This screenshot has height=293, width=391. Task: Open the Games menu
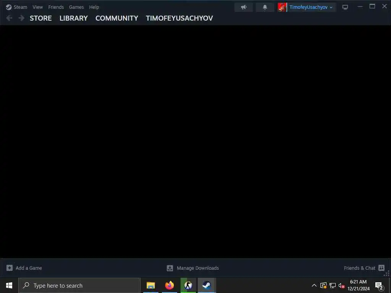click(x=76, y=7)
